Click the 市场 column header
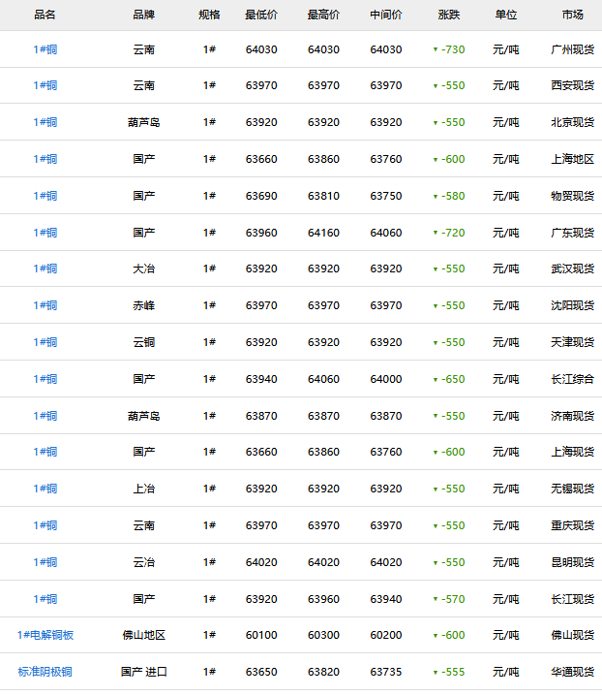 tap(572, 16)
